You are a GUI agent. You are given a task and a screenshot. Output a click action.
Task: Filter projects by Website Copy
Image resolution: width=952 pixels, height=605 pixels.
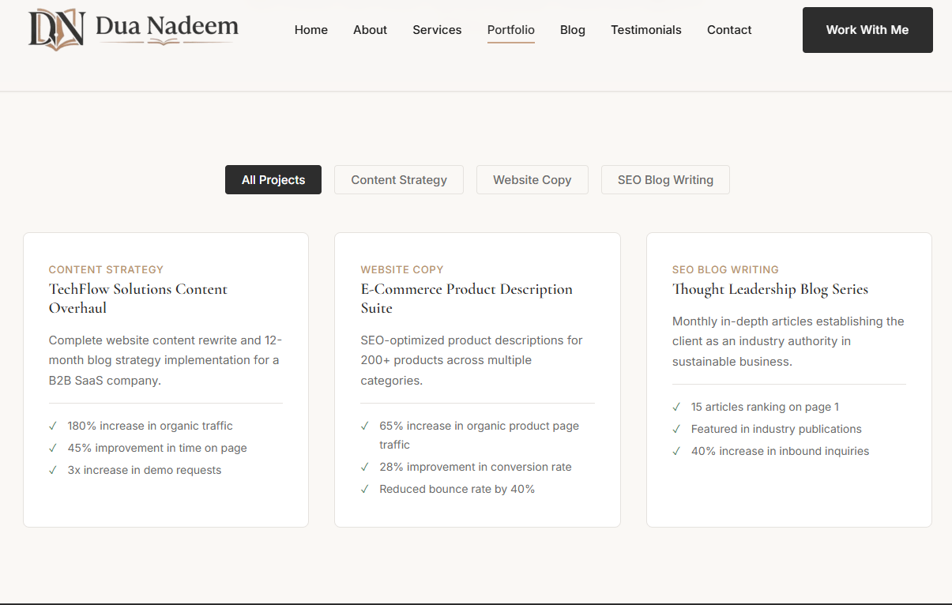[x=532, y=179]
